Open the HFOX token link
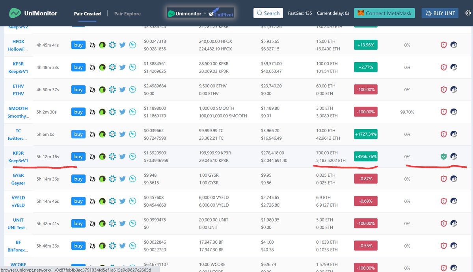473x272 pixels. pyautogui.click(x=18, y=45)
